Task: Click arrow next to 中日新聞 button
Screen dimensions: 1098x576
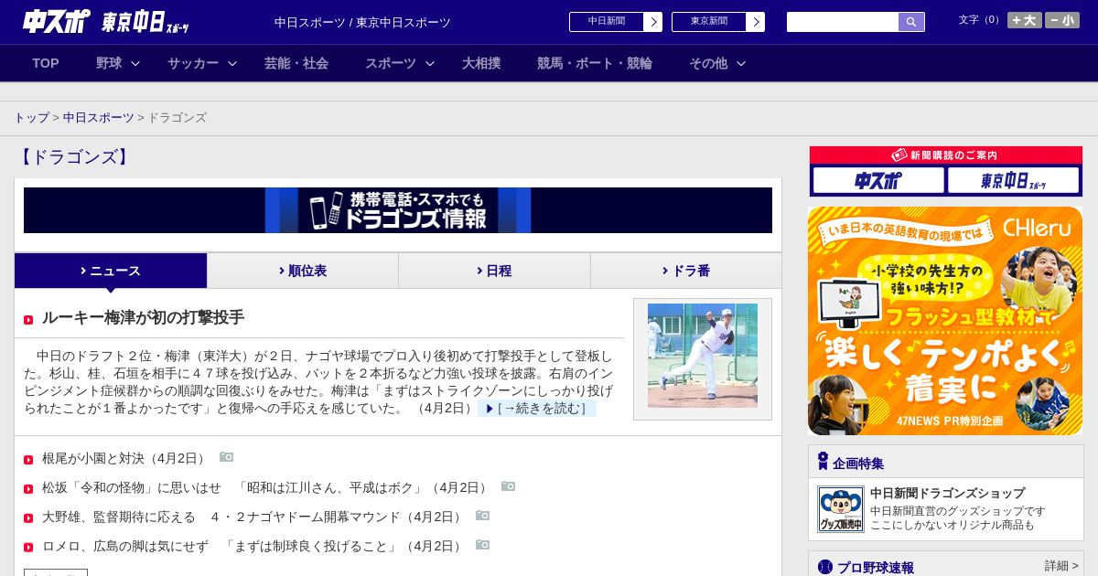Action: (x=653, y=22)
